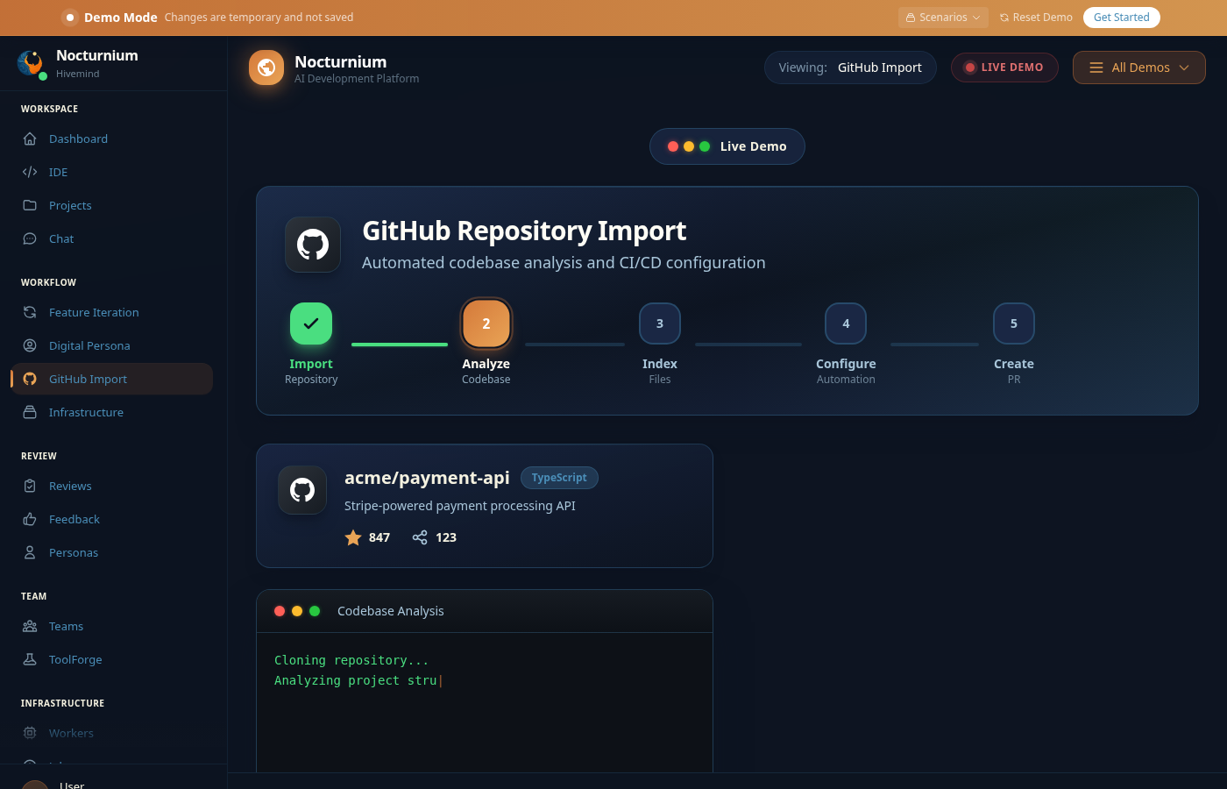Open the Reviews section
Viewport: 1227px width, 789px height.
(x=112, y=486)
